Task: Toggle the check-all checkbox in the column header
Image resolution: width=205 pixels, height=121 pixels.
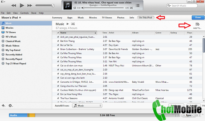Action: (x=58, y=33)
